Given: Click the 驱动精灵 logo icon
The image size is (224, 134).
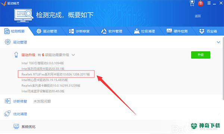Looking at the screenshot, I should 4,3.
